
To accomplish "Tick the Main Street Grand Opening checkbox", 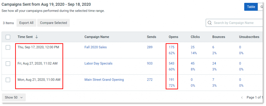I will [x=8, y=80].
